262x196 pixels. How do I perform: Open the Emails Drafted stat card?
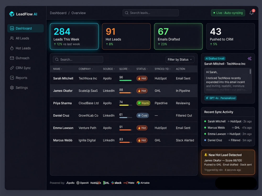tap(178, 36)
